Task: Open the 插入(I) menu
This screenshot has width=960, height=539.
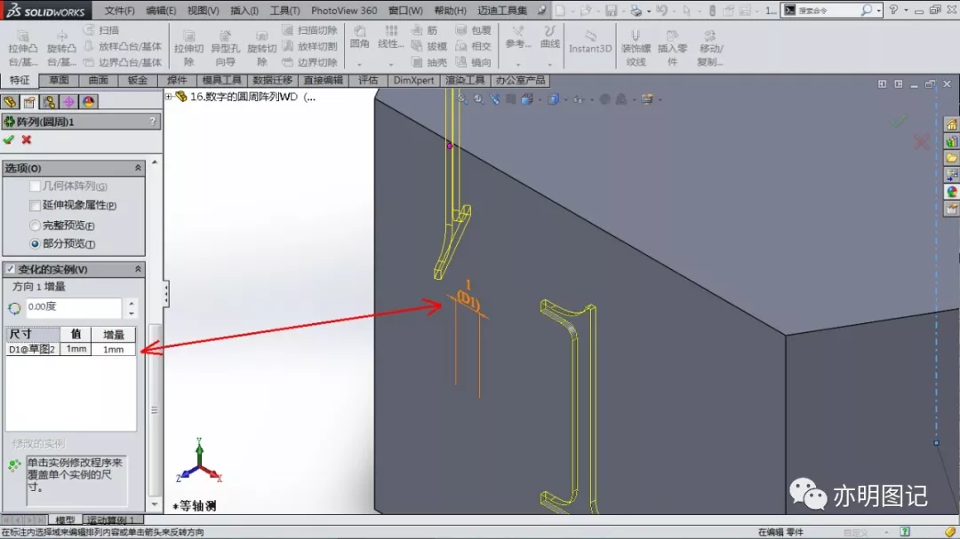Action: (244, 11)
